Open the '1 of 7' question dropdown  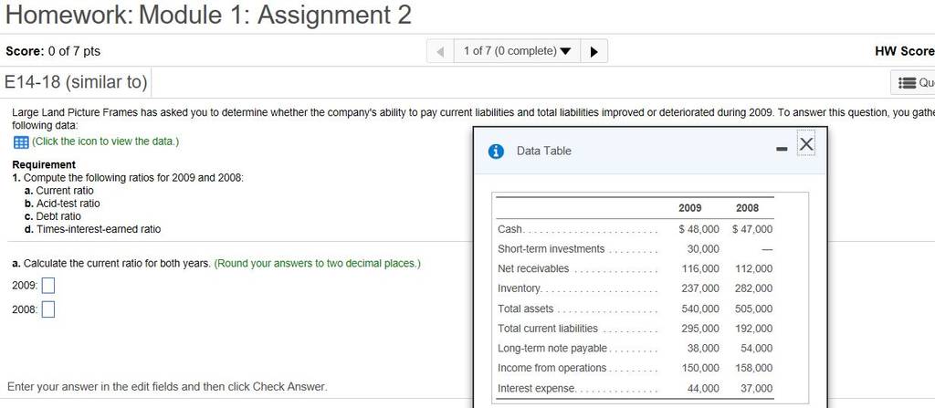pyautogui.click(x=518, y=51)
